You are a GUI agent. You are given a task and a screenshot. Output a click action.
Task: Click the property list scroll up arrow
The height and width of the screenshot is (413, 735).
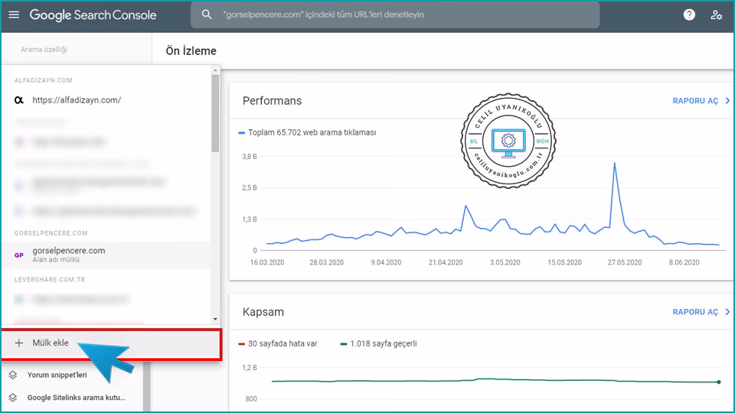tap(215, 70)
